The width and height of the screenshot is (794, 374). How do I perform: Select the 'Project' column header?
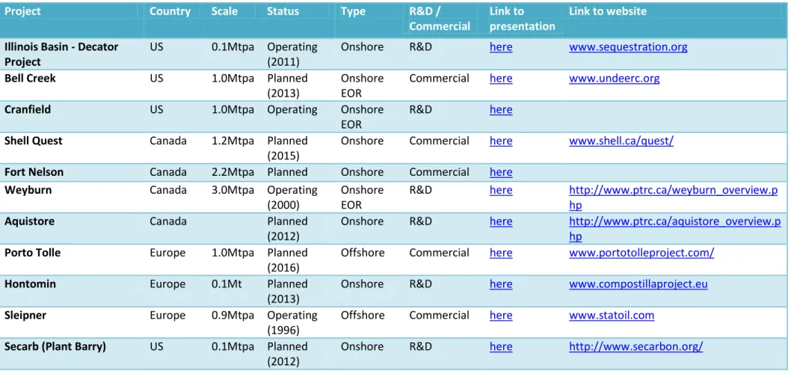coord(22,11)
